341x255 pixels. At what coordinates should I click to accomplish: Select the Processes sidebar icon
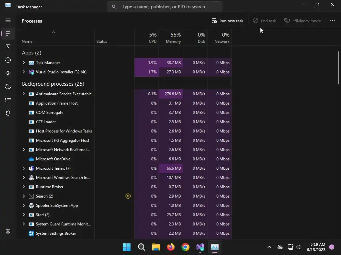click(x=8, y=34)
